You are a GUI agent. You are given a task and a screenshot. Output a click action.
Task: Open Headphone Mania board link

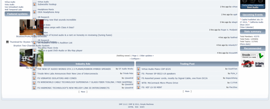tap(46, 9)
